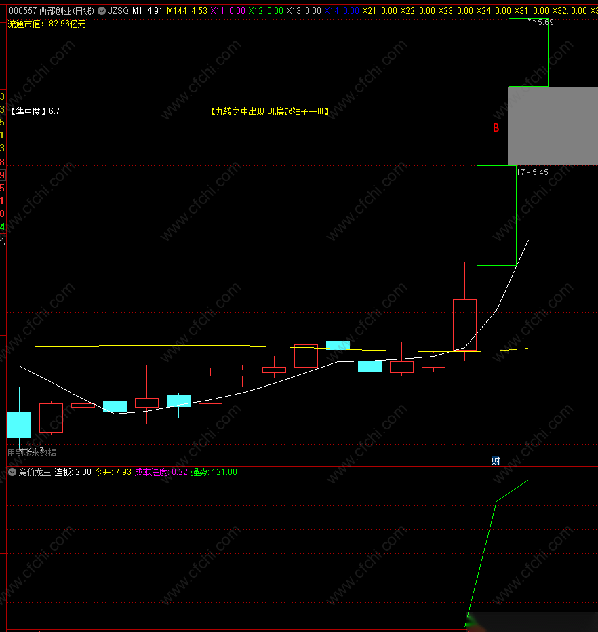The width and height of the screenshot is (598, 632).
Task: Click the X31: 0.00 value
Action: (x=532, y=11)
